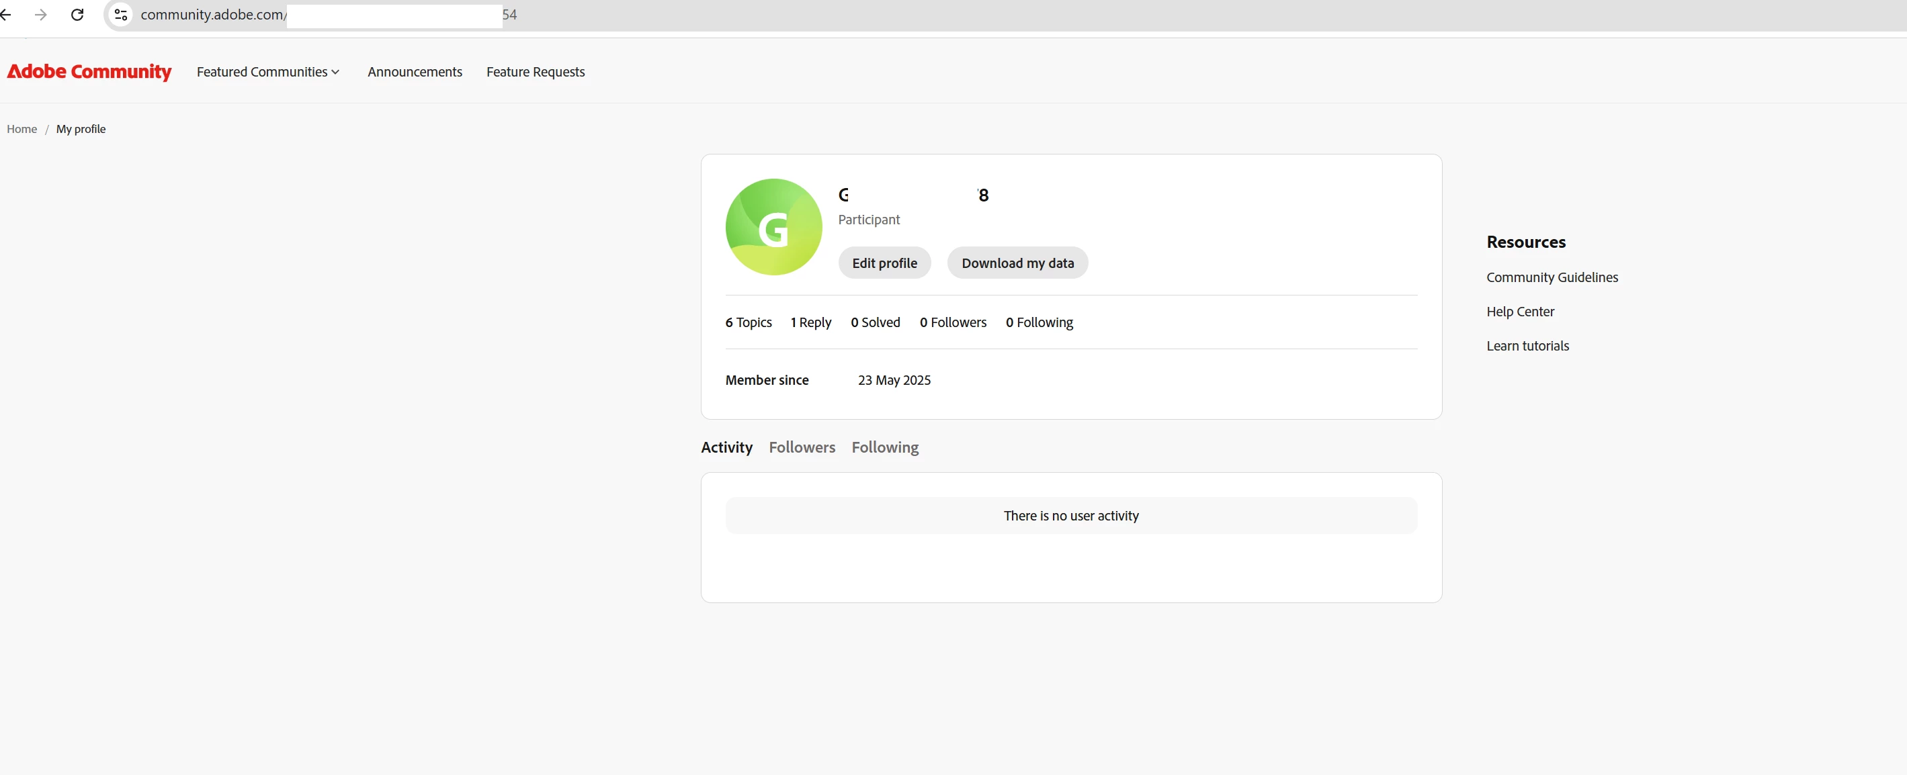Switch to the Following tab
Image resolution: width=1907 pixels, height=775 pixels.
[885, 447]
